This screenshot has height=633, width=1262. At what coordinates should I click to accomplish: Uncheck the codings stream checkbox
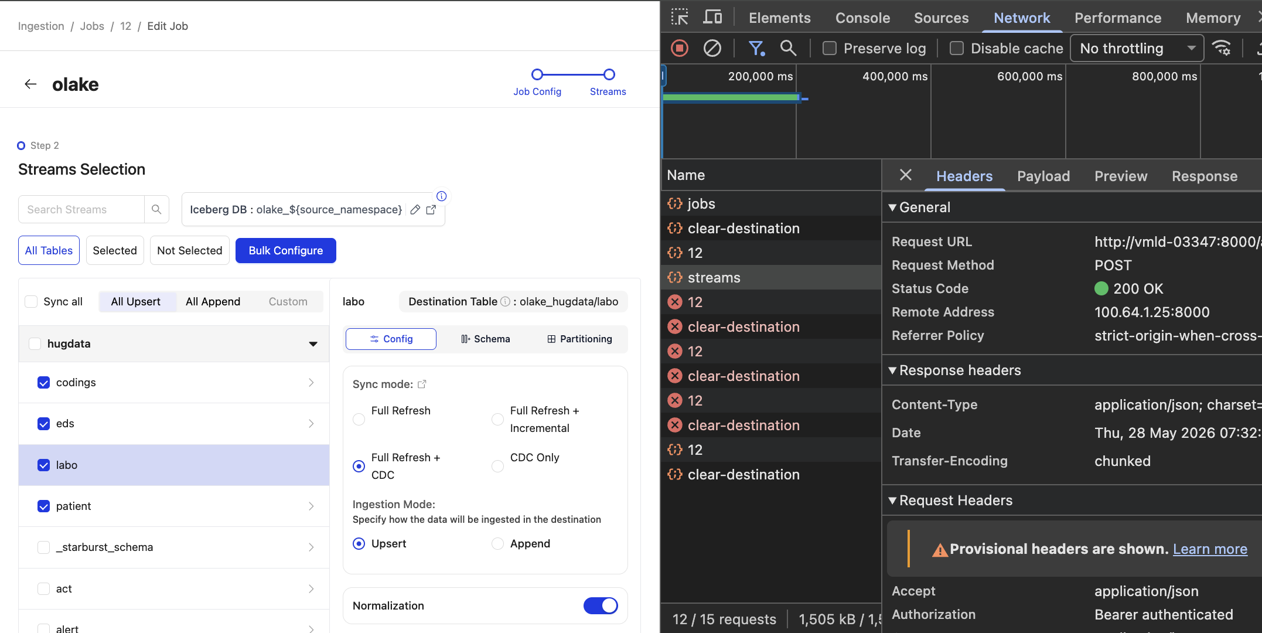[x=43, y=382]
